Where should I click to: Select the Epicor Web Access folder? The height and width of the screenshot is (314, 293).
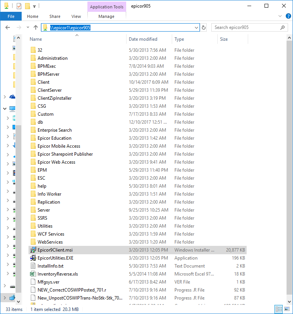click(x=56, y=162)
